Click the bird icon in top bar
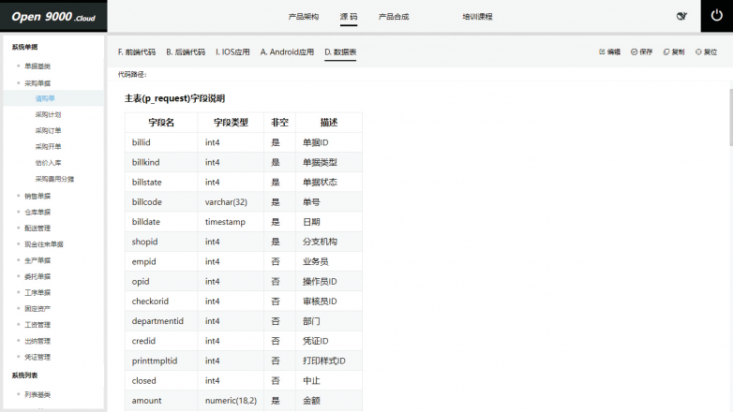 point(681,17)
